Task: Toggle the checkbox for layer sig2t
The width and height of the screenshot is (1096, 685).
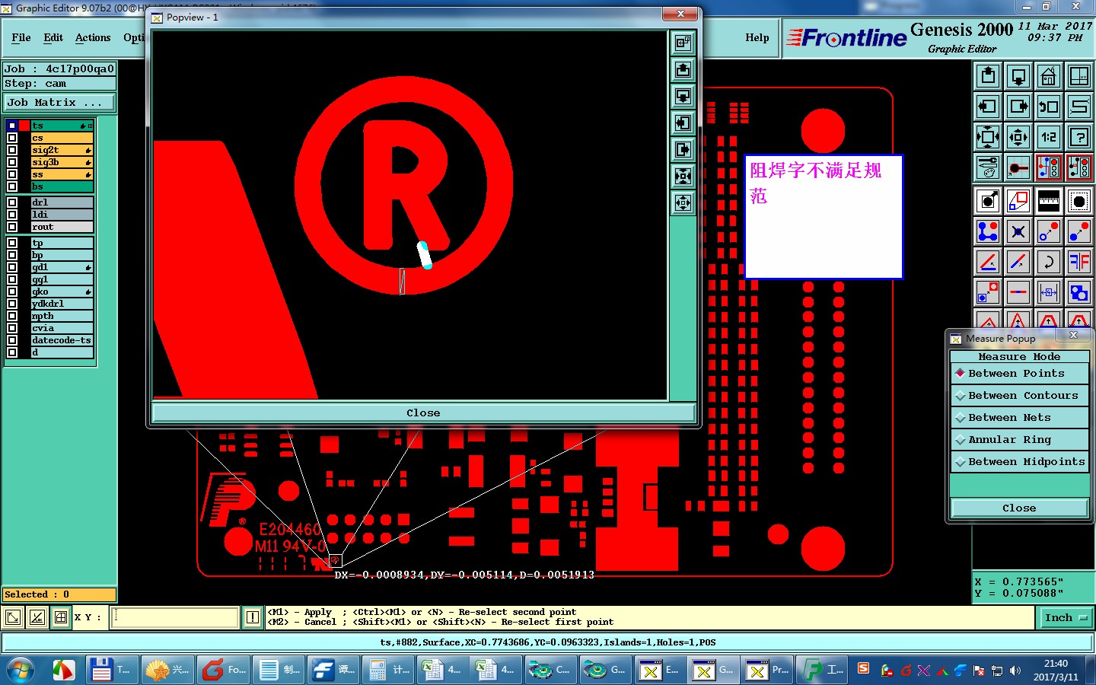Action: [x=12, y=150]
